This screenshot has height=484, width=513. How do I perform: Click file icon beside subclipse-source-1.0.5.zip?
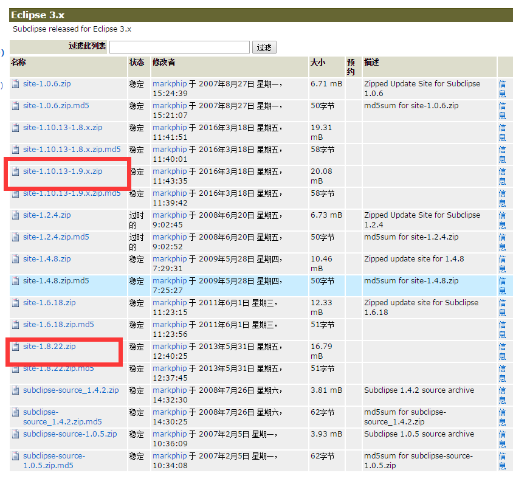15,434
